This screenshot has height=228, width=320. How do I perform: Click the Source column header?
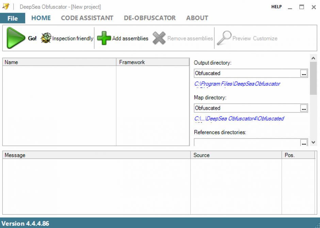[x=236, y=155]
